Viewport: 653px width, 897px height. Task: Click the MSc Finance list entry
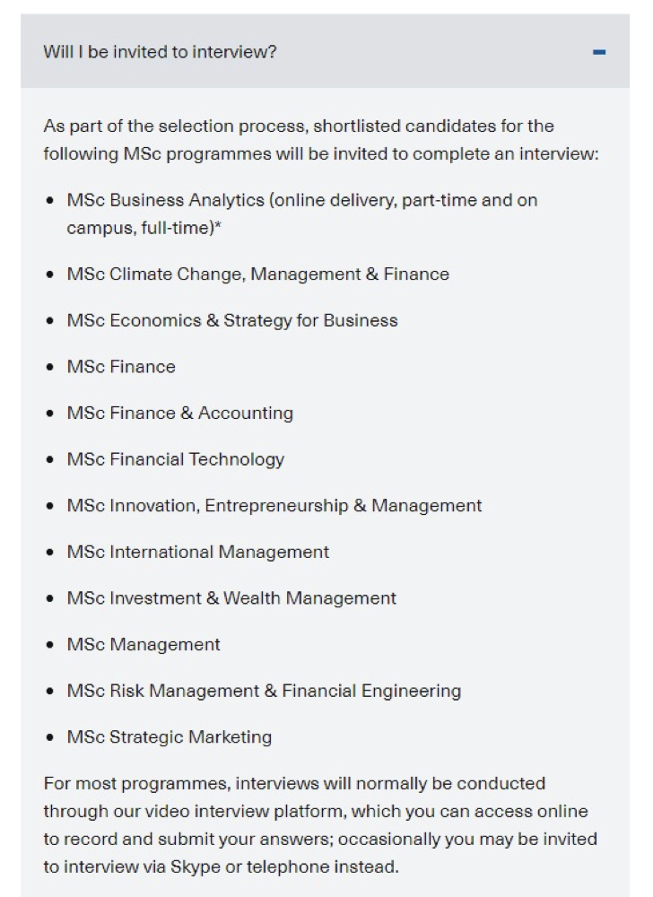(x=121, y=367)
